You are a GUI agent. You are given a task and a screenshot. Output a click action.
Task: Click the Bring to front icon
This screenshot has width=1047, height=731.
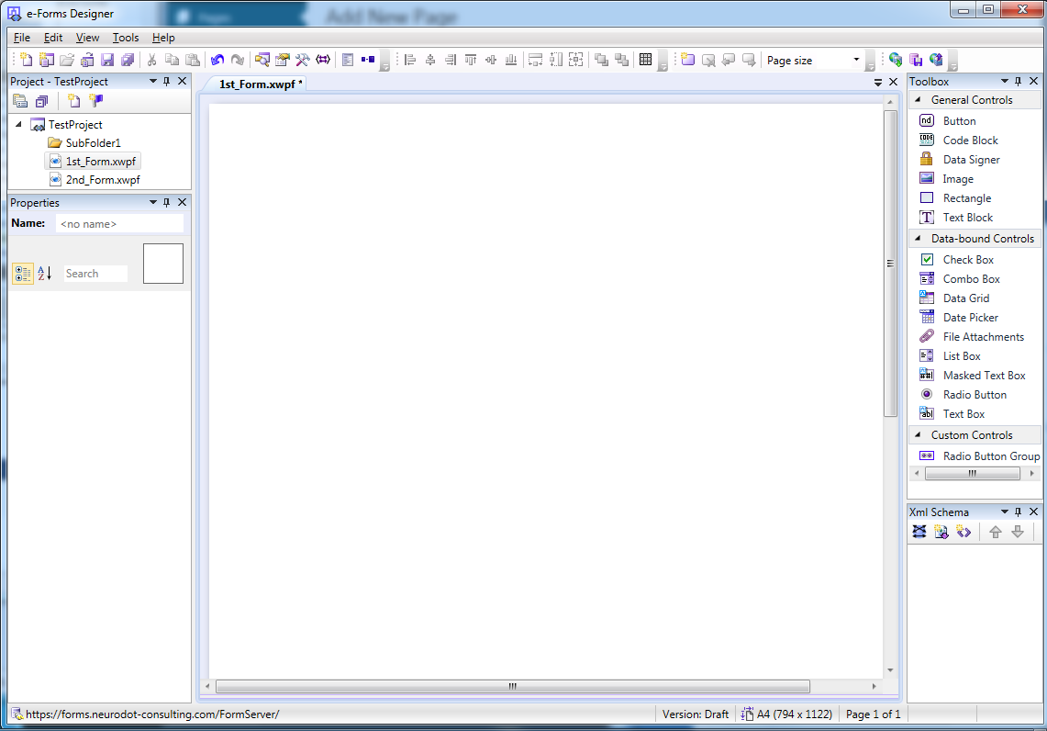[602, 60]
